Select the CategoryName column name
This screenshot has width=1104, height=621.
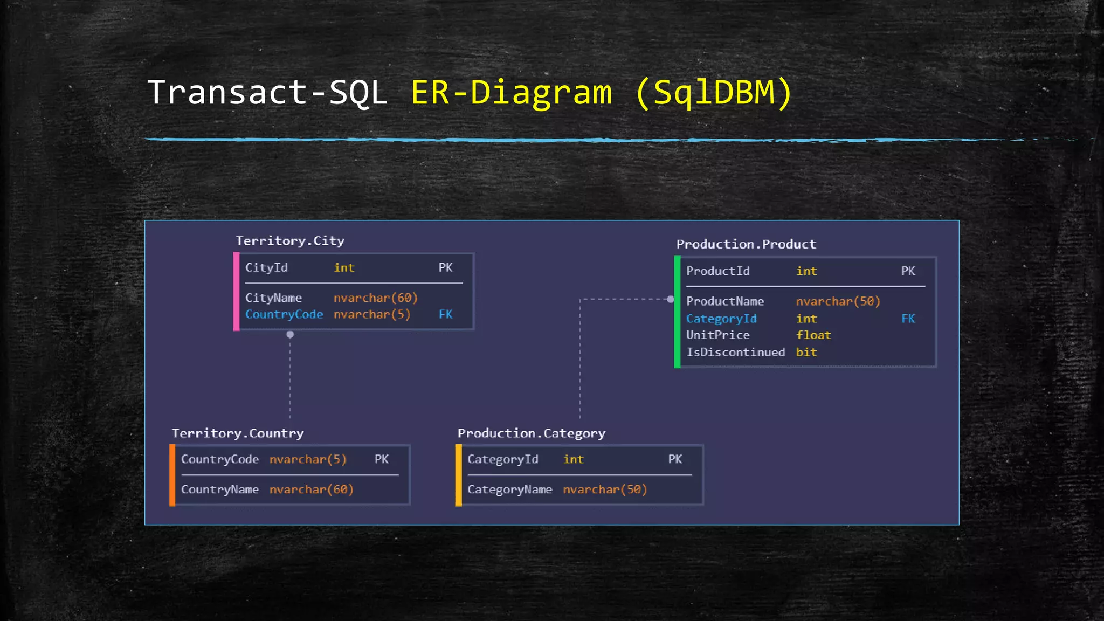click(509, 489)
